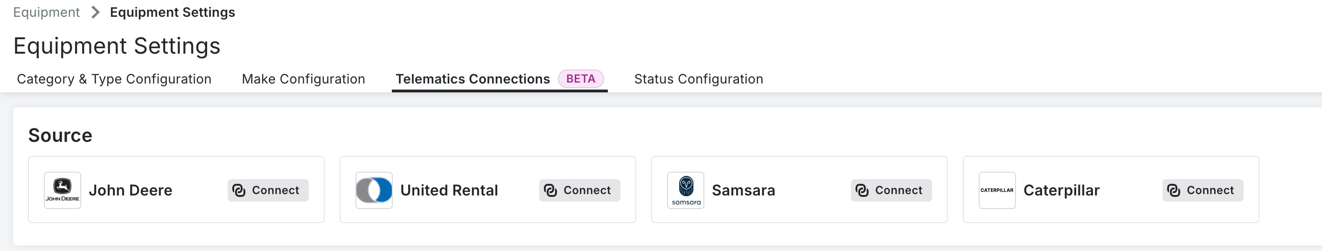Connect the John Deere telematics source
1322x251 pixels.
268,190
